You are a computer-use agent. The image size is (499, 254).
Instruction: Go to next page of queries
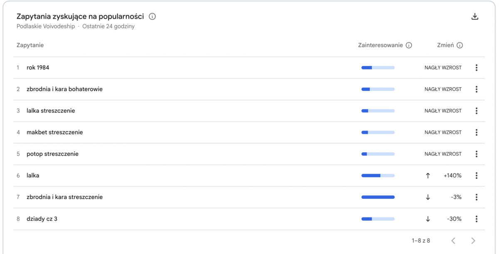(x=473, y=241)
